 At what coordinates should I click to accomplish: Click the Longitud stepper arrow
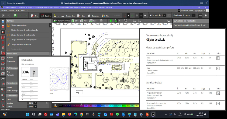point(35,103)
